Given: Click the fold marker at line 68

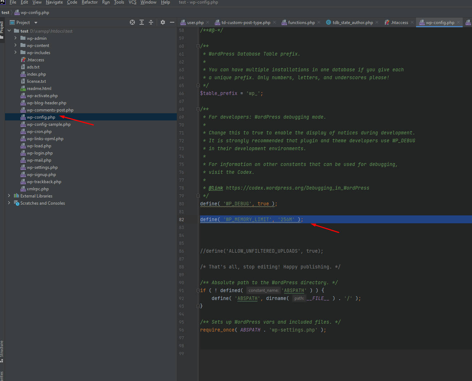Looking at the screenshot, I should coord(198,109).
